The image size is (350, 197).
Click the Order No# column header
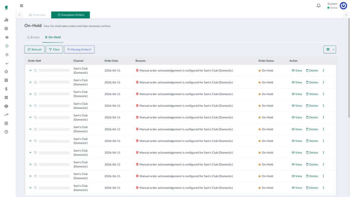click(x=35, y=61)
